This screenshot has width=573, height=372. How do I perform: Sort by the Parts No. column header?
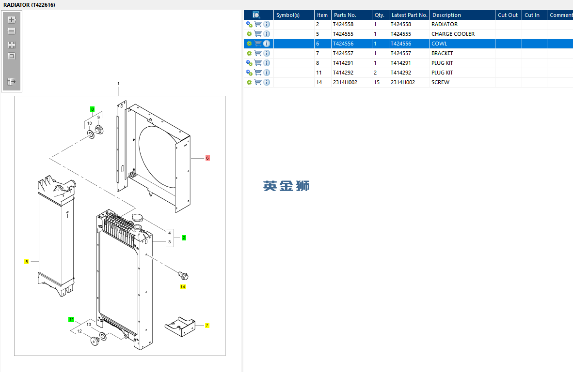coord(351,15)
